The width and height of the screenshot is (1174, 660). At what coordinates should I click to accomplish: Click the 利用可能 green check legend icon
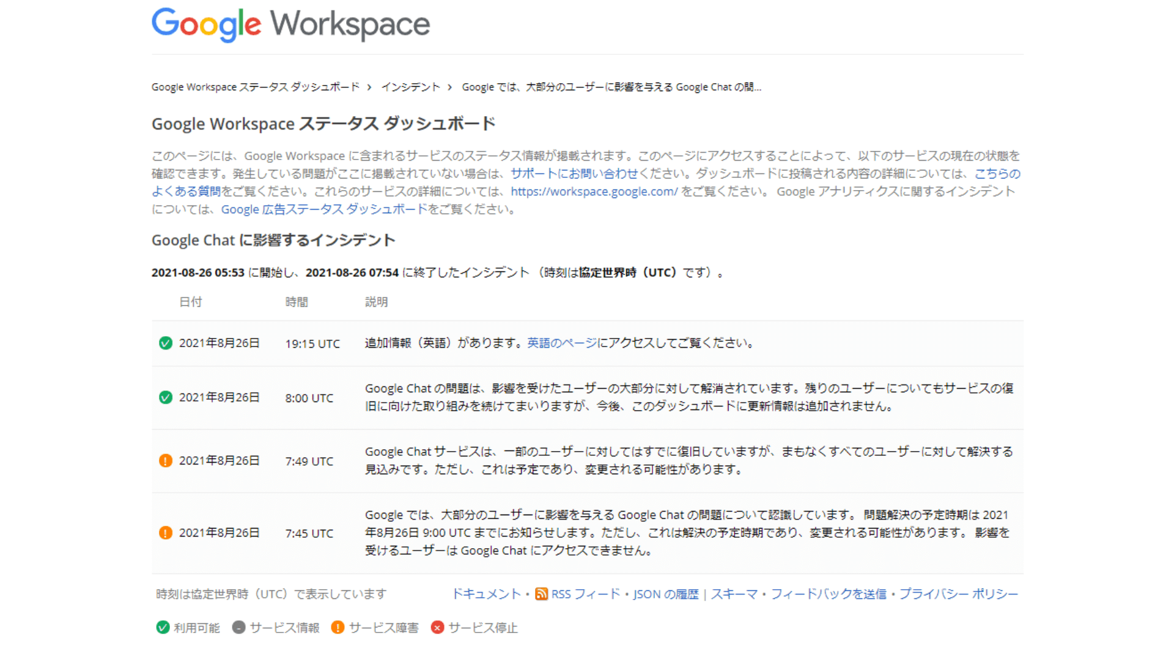[162, 627]
